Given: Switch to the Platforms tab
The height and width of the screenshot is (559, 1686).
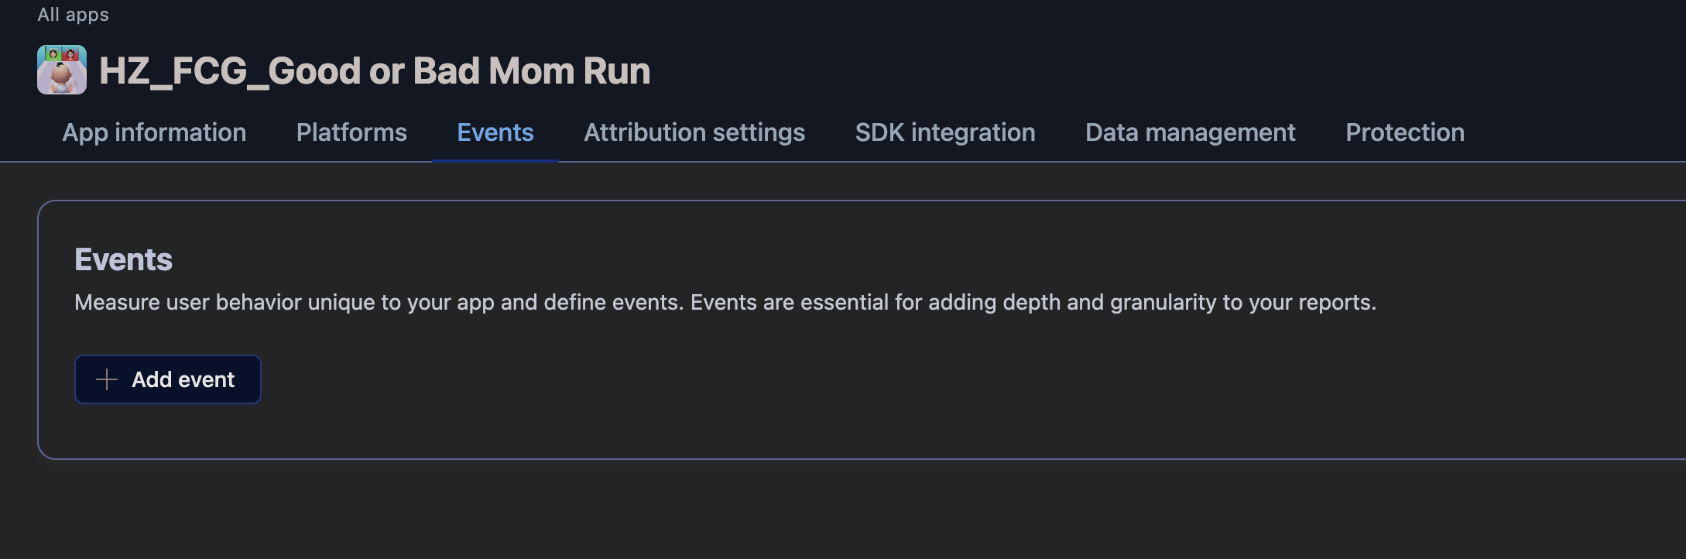Looking at the screenshot, I should (351, 132).
